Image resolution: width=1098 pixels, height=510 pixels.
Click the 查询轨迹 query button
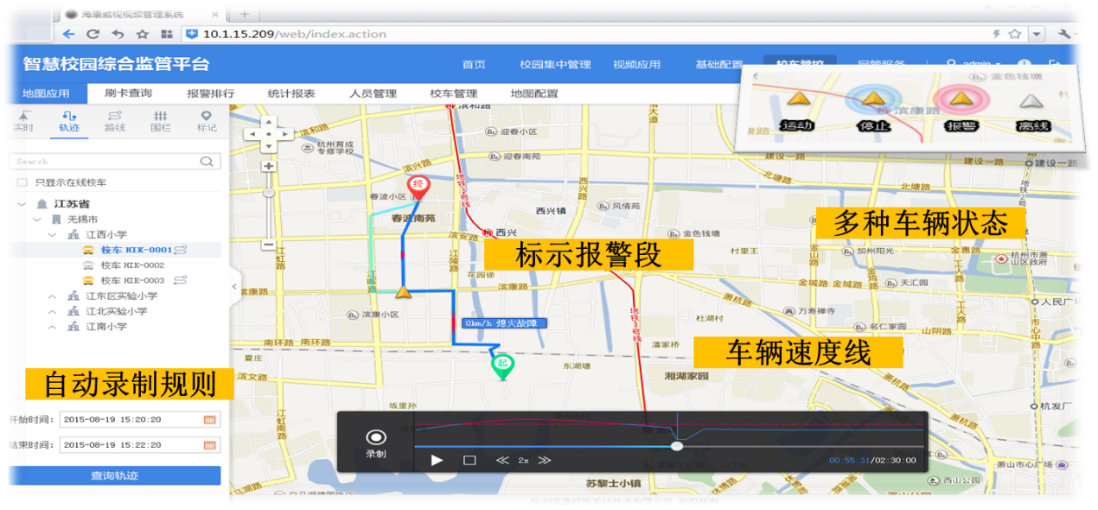[114, 475]
